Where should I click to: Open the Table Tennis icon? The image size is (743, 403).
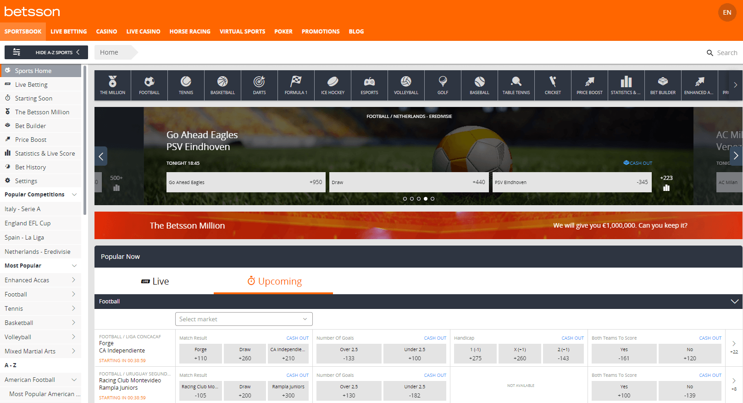(x=516, y=85)
